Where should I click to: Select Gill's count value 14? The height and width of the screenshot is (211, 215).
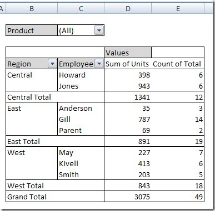pyautogui.click(x=178, y=119)
